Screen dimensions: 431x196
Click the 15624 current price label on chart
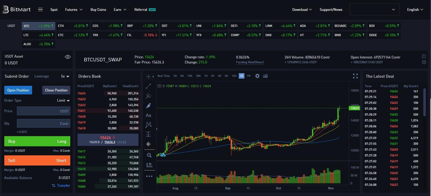(x=354, y=108)
